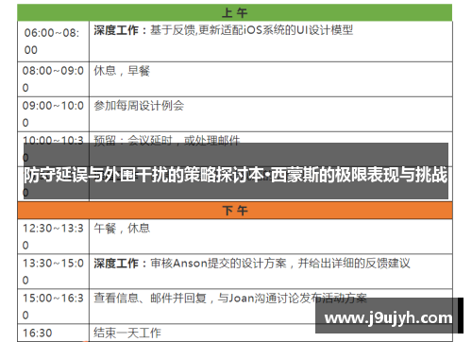This screenshot has height=342, width=472.
Task: Click the 08:00~09:00 time cell
Action: click(x=54, y=79)
